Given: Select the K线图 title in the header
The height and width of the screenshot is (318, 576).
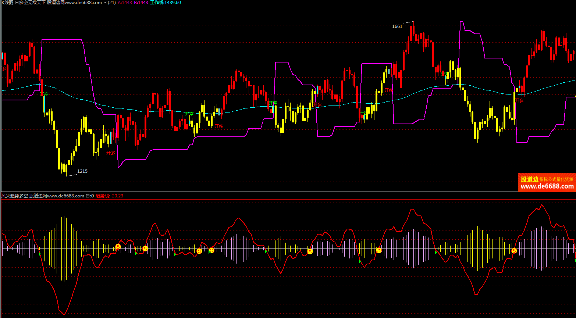Looking at the screenshot, I should (x=7, y=3).
